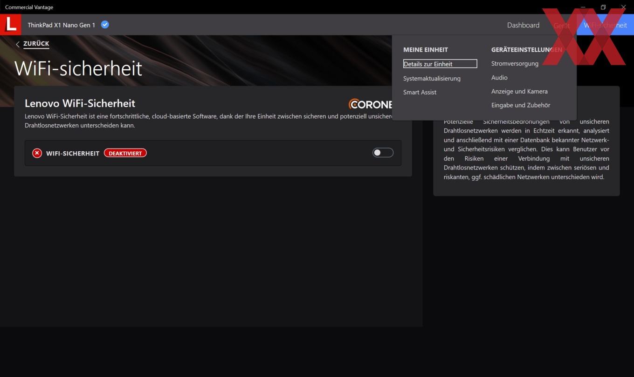Image resolution: width=634 pixels, height=377 pixels.
Task: Open Audio device settings entry
Action: click(499, 78)
